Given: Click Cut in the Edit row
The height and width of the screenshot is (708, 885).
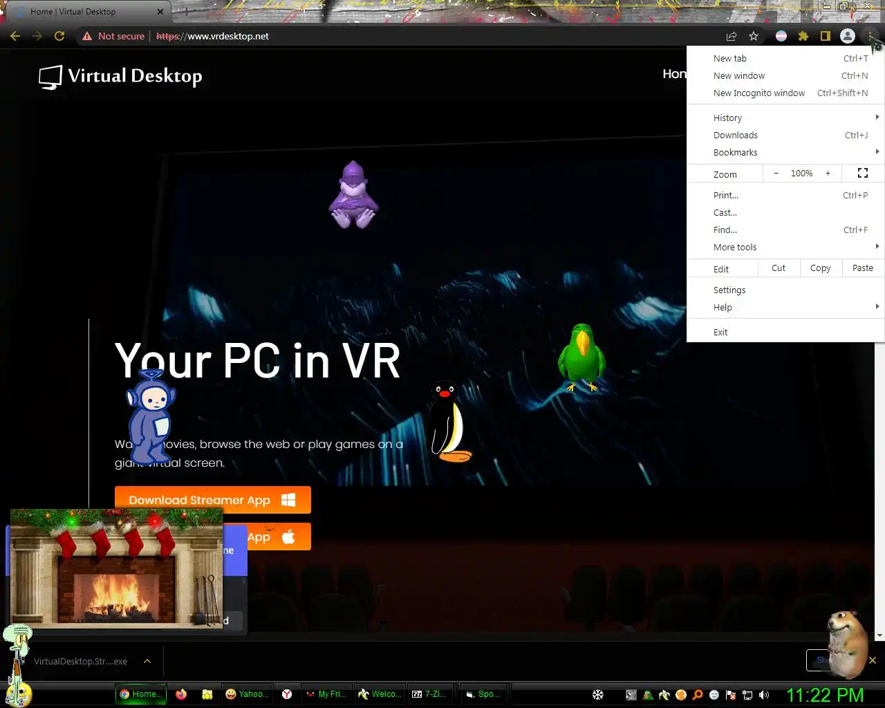Looking at the screenshot, I should tap(779, 268).
